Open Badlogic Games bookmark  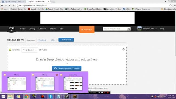click(x=18, y=9)
